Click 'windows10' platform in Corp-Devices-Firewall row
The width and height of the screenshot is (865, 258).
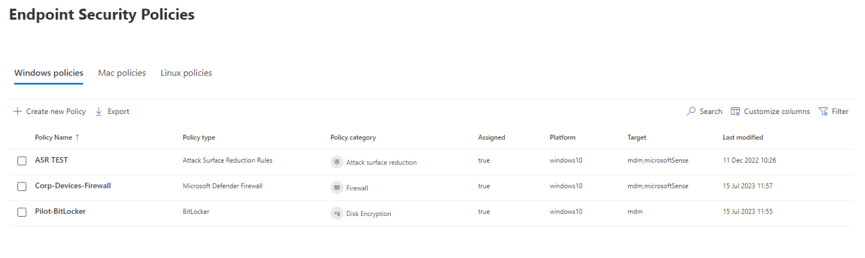(566, 186)
